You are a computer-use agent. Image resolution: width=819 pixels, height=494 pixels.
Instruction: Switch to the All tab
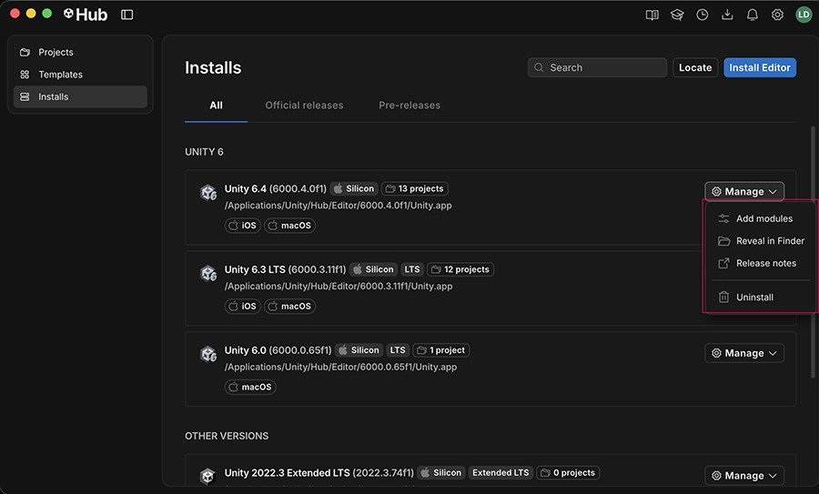216,106
